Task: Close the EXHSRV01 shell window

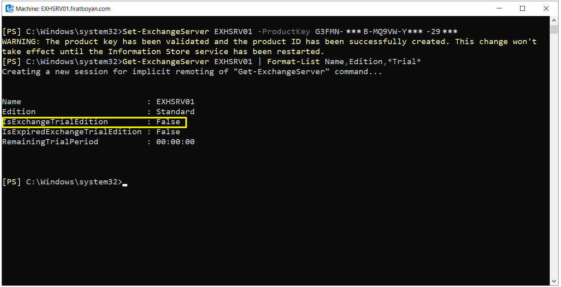Action: tap(546, 8)
